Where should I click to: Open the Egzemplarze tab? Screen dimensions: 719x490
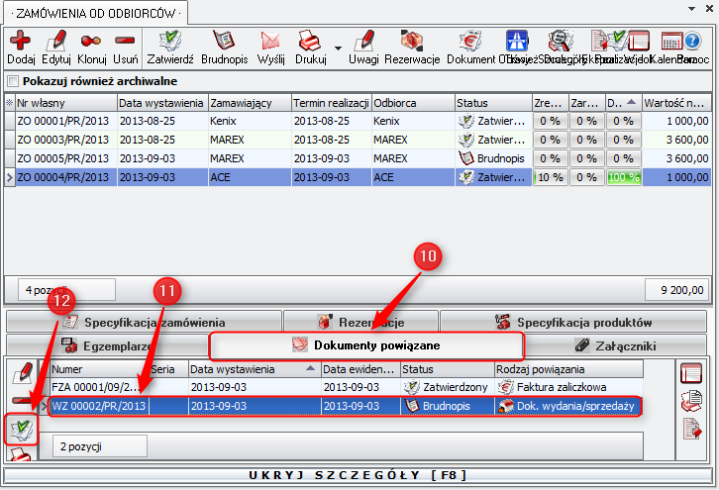coord(107,345)
